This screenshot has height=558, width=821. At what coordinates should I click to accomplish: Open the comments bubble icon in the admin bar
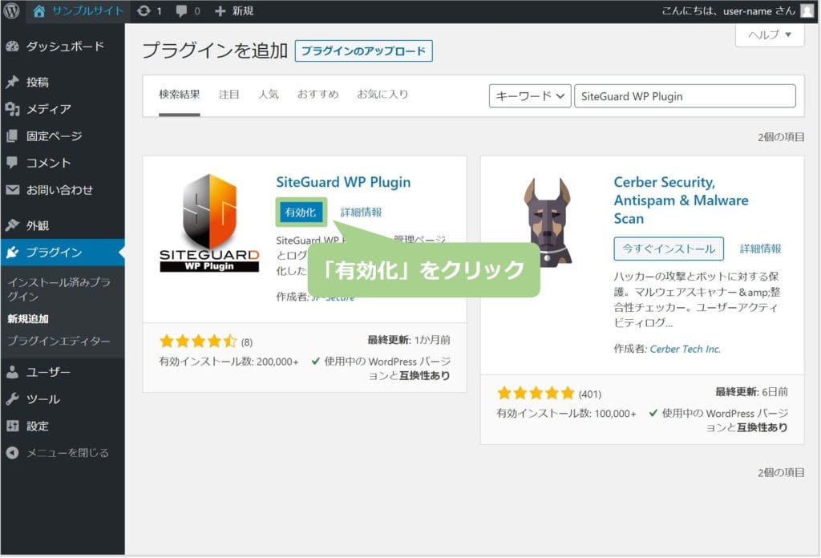(181, 11)
